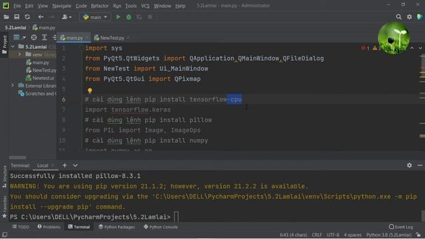Screen dimensions: 425x239
Task: Start debugging with the bug icon
Action: 129,17
